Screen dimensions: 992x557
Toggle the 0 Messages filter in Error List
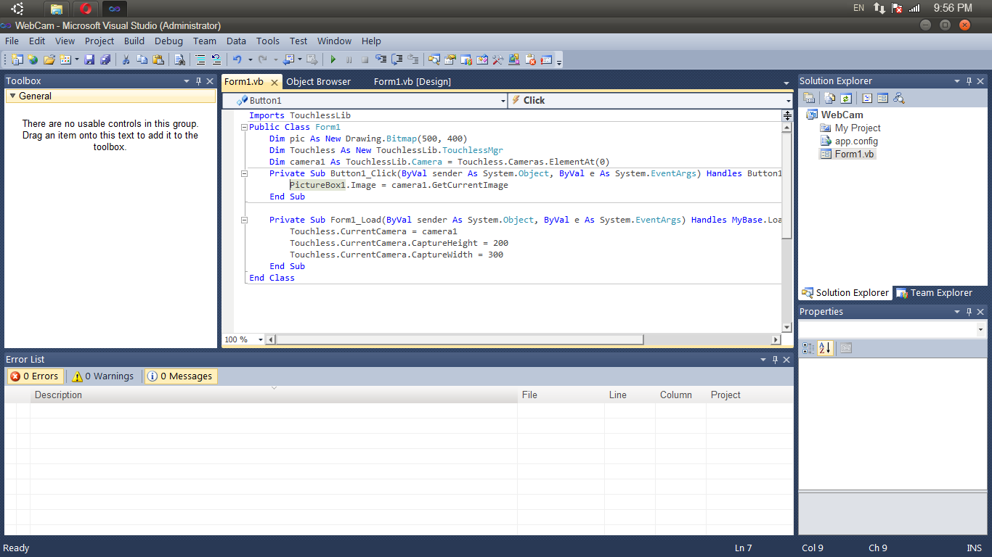pyautogui.click(x=180, y=376)
